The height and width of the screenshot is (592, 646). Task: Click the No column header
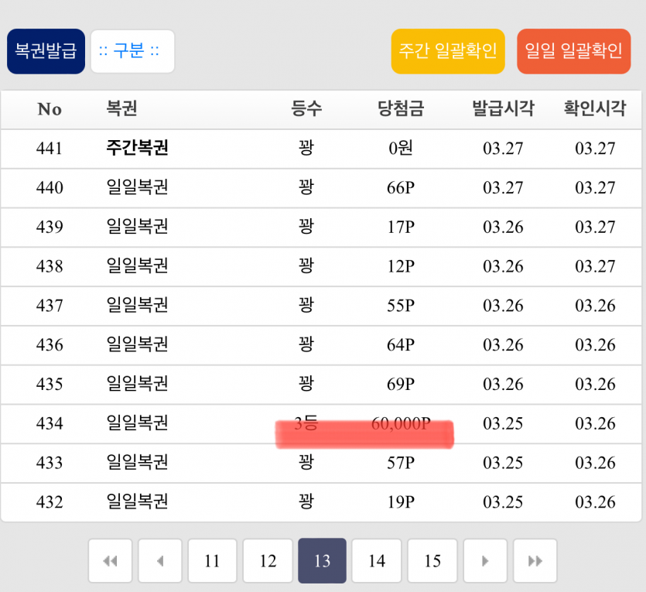50,109
